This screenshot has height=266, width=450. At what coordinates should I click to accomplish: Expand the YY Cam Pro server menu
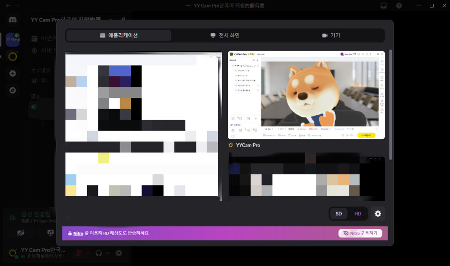[111, 20]
